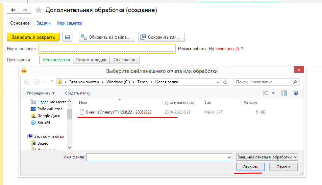Click the Temp breadcrumb
This screenshot has height=185, width=322.
click(142, 82)
